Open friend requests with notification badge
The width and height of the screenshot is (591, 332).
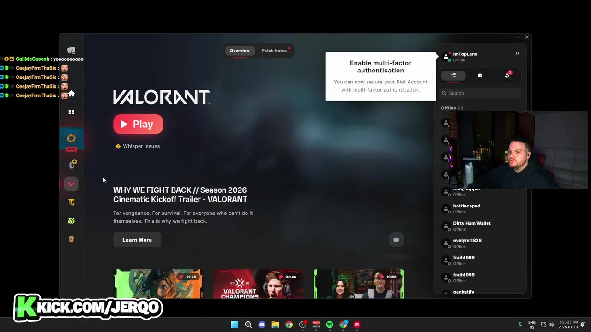[507, 75]
